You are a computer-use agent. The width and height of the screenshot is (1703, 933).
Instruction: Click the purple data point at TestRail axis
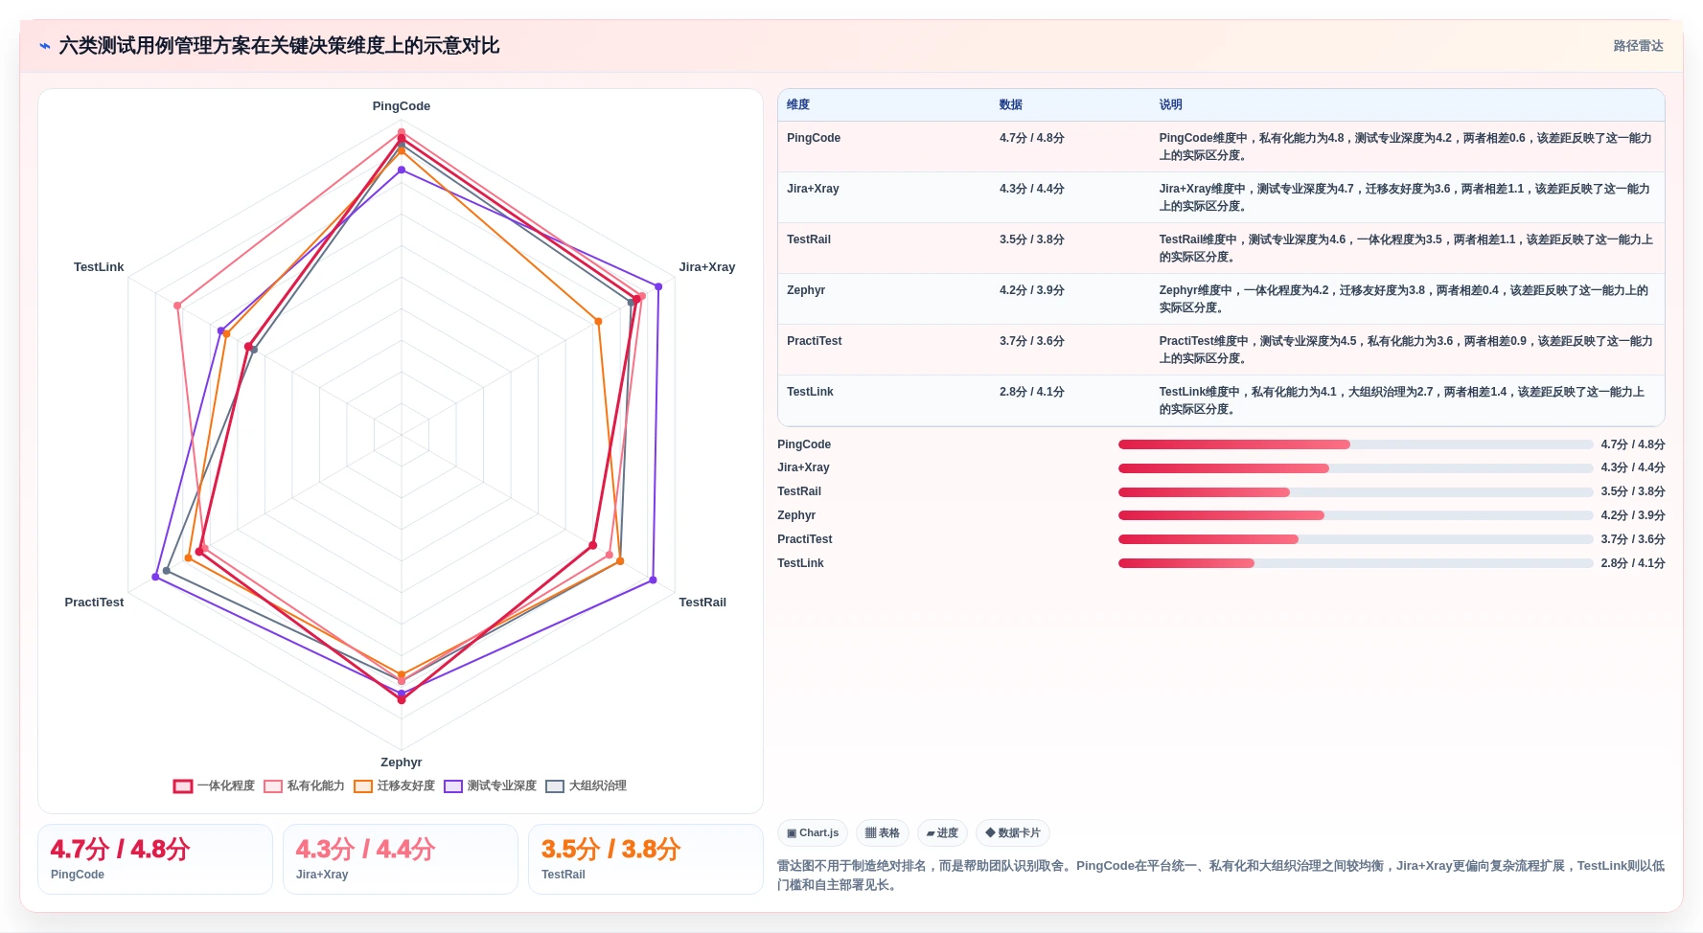pos(653,580)
